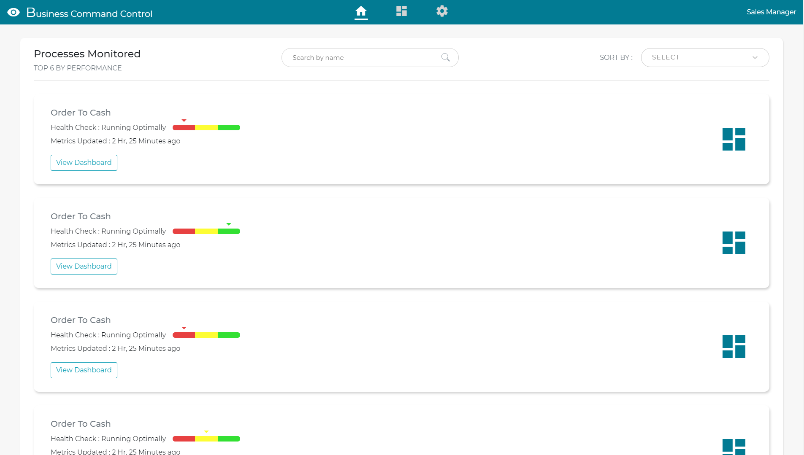Viewport: 804px width, 455px height.
Task: Open the Dashboard grid icon in header
Action: tap(401, 11)
